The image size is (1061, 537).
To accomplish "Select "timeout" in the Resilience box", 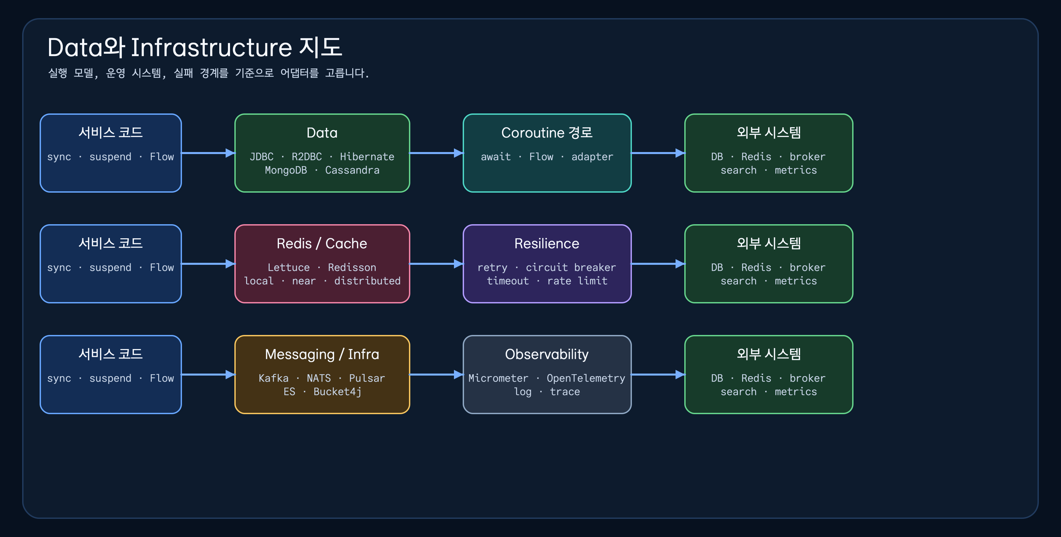I will point(508,281).
